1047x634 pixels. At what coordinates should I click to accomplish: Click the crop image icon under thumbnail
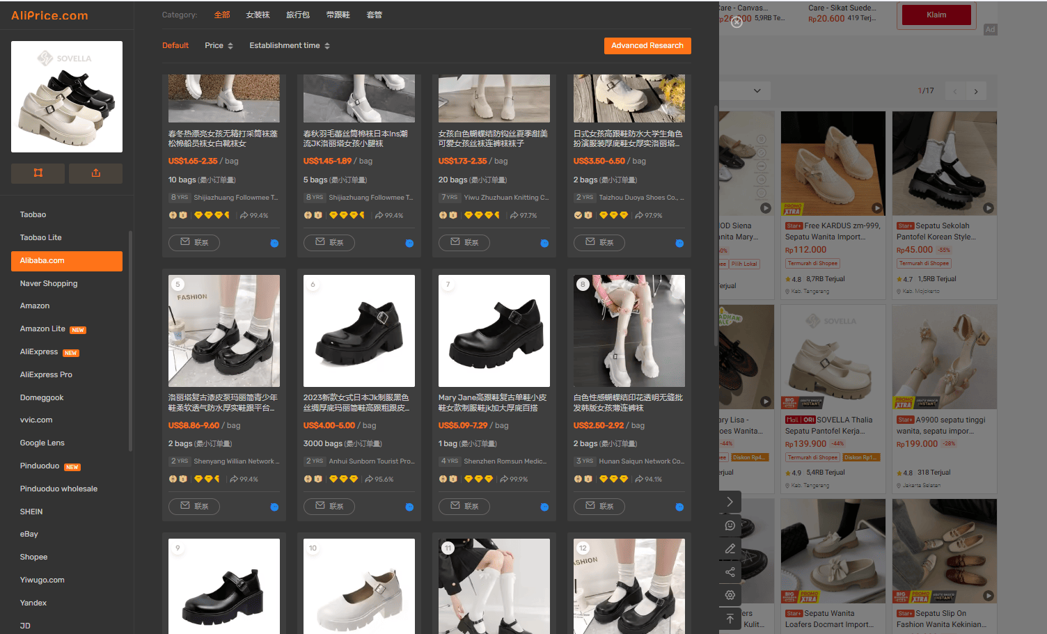pyautogui.click(x=38, y=173)
